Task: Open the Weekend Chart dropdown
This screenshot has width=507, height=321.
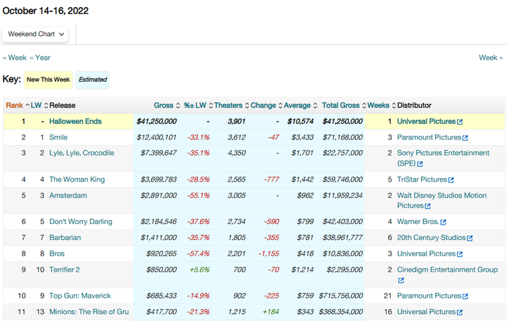Action: point(37,34)
